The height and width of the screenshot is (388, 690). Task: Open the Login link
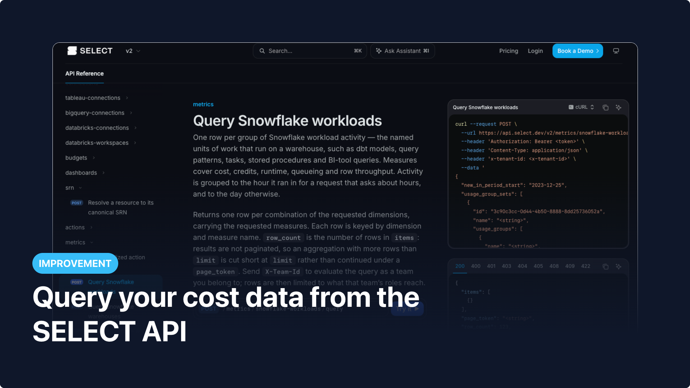coord(535,51)
